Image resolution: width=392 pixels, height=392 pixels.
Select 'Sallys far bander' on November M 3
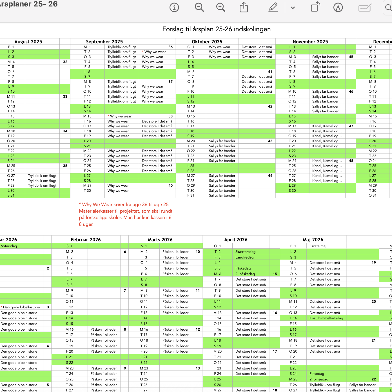click(x=325, y=57)
